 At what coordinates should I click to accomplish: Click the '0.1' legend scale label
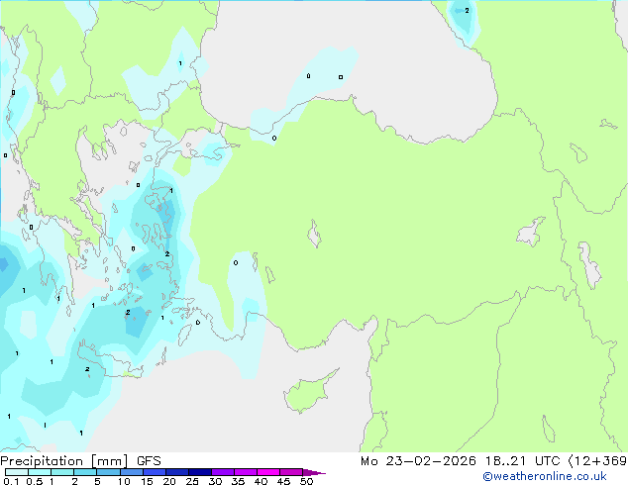tap(11, 481)
